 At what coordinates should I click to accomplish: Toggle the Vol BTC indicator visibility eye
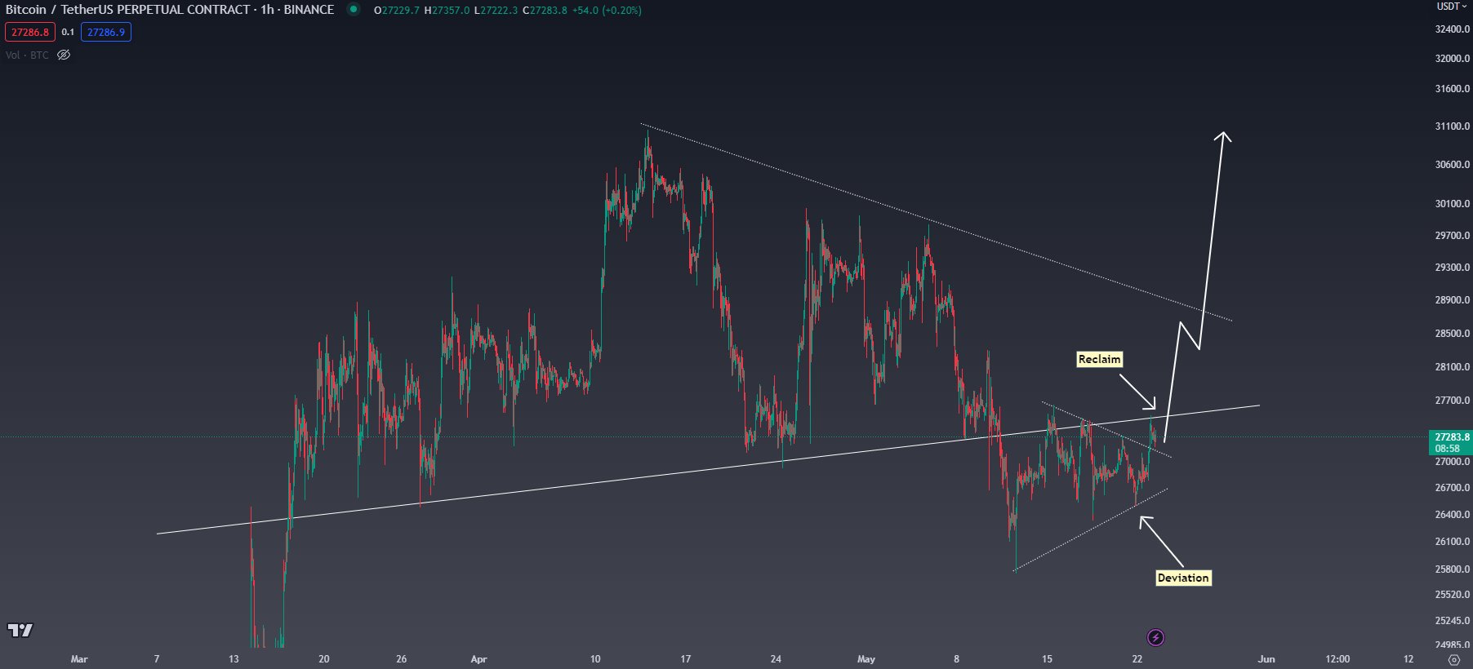[64, 55]
